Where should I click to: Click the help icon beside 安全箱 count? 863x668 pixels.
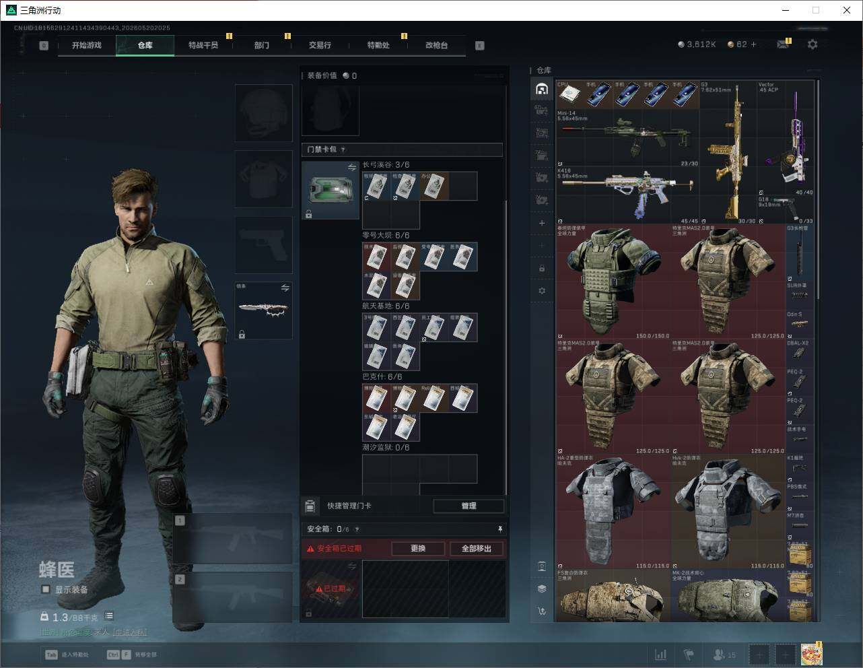pos(357,529)
